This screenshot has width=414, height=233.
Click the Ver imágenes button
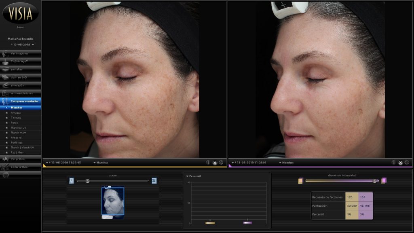(20, 53)
